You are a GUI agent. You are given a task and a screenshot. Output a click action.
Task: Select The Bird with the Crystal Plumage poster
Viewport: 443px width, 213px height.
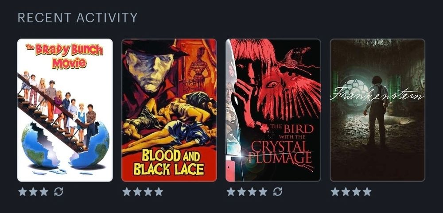click(273, 110)
